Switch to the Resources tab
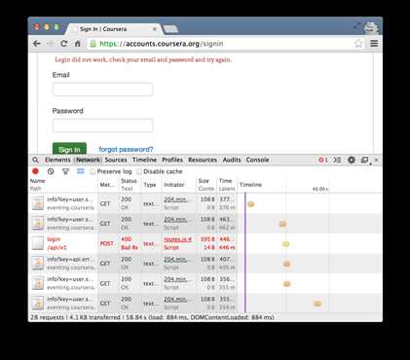 (203, 160)
